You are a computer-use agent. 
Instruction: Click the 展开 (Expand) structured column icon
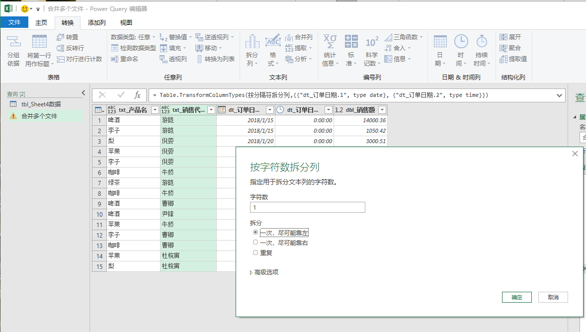click(x=503, y=37)
